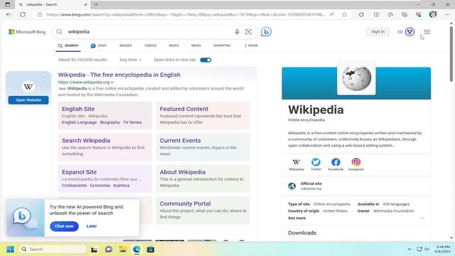Open the About Wikipedia link
Screen dimensions: 455x256
pos(183,172)
